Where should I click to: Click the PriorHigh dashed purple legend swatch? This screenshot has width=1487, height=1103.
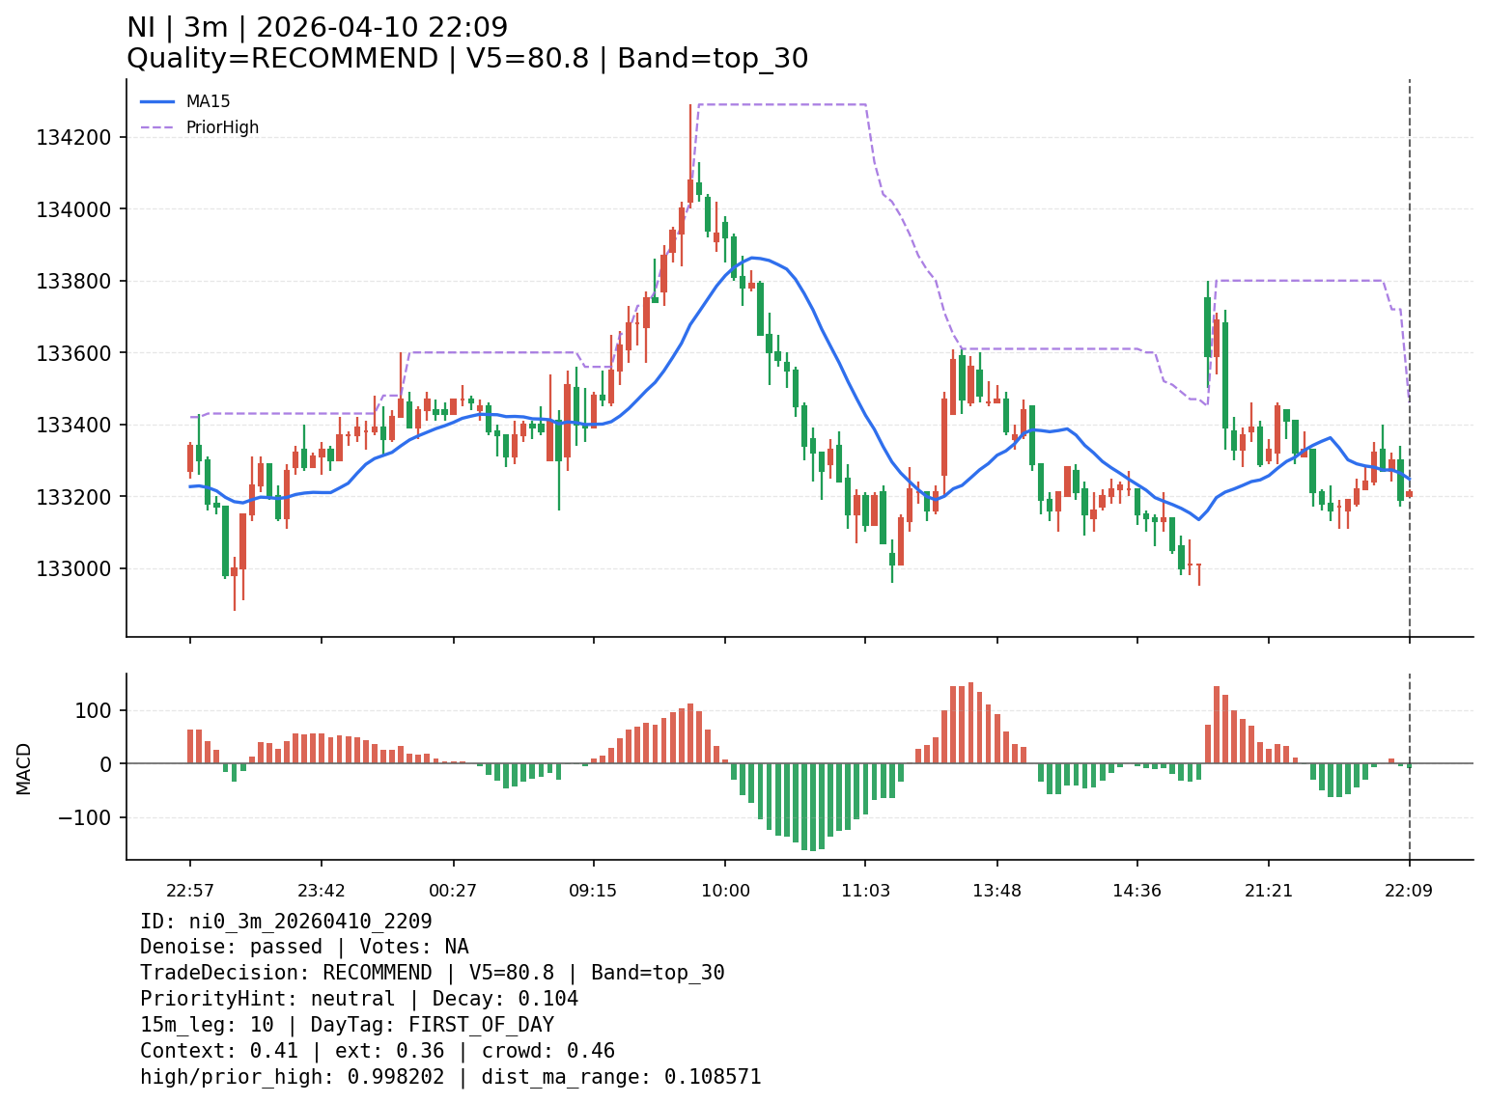[x=157, y=127]
